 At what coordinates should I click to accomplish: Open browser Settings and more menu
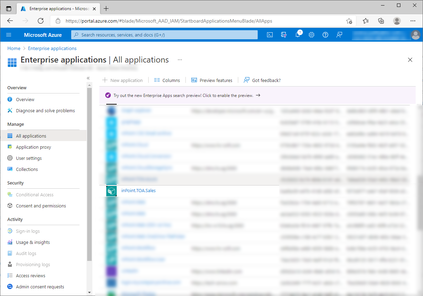[413, 21]
